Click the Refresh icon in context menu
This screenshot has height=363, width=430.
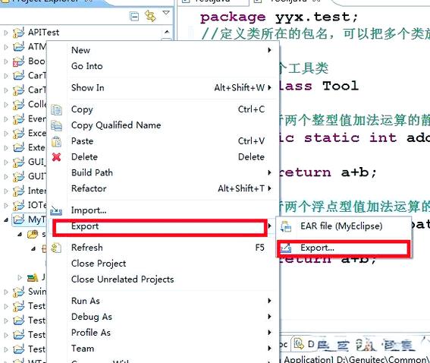[x=56, y=248]
